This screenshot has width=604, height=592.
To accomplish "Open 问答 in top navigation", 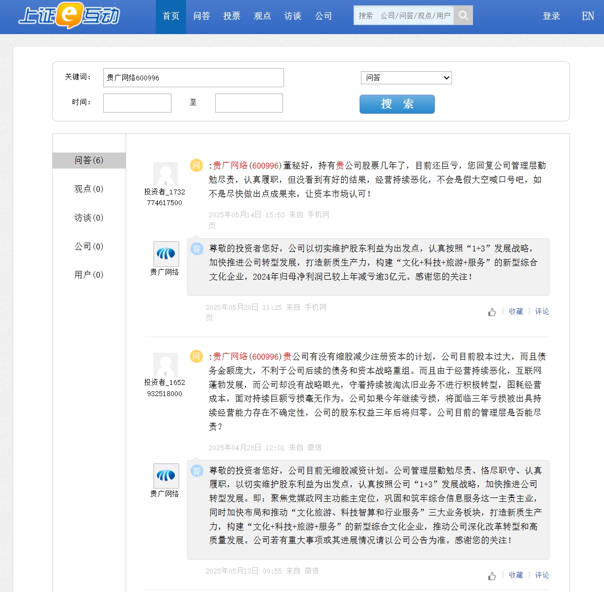I will (202, 17).
